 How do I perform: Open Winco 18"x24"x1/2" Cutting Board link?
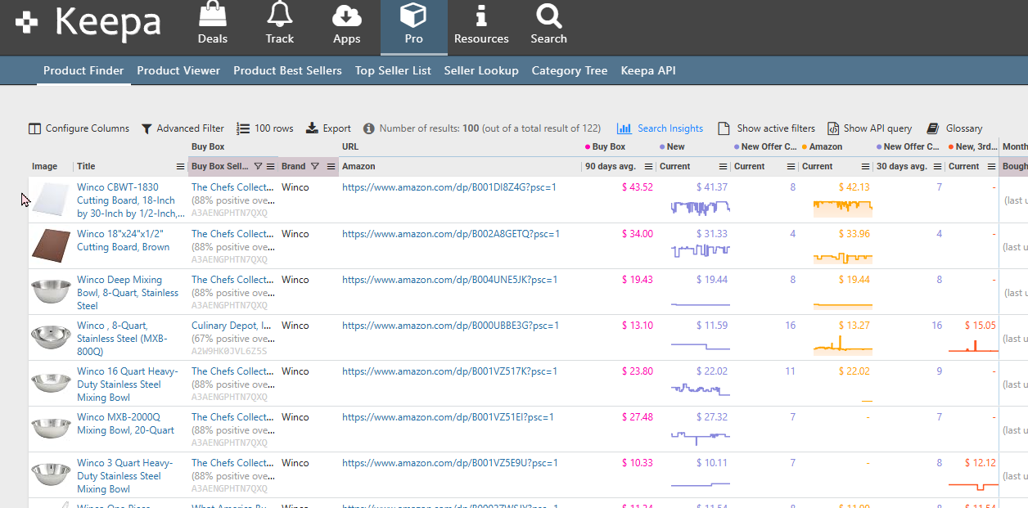tap(124, 240)
